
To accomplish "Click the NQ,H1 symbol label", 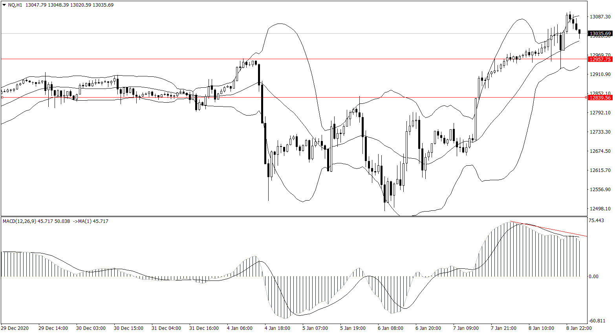I will pyautogui.click(x=15, y=5).
